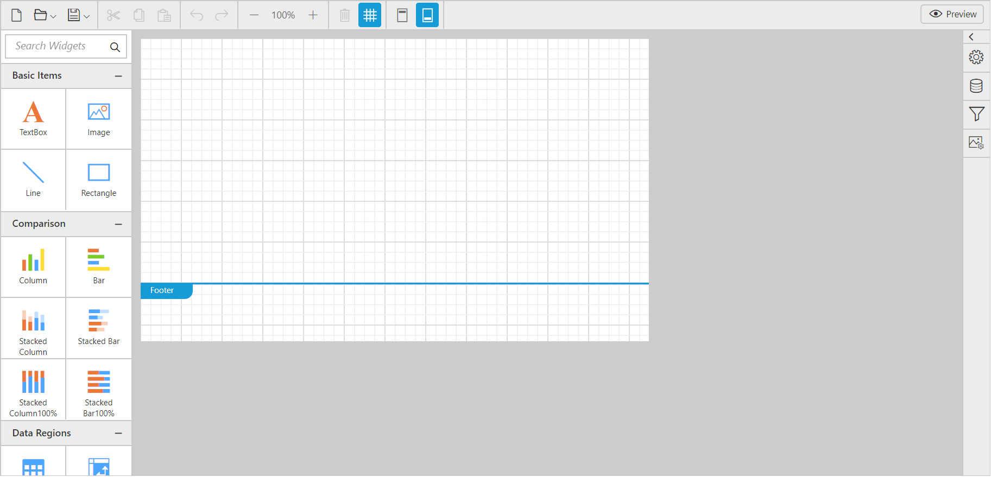Open the Properties gear panel
Image resolution: width=991 pixels, height=477 pixels.
pos(976,57)
